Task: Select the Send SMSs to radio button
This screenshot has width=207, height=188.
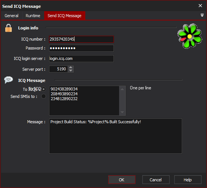Action: (43, 96)
